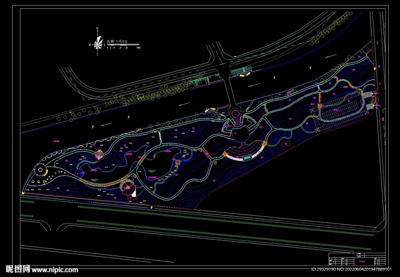The width and height of the screenshot is (400, 277).
Task: Select the cyan rectangle in the amphitheater
Action: (x=247, y=157)
